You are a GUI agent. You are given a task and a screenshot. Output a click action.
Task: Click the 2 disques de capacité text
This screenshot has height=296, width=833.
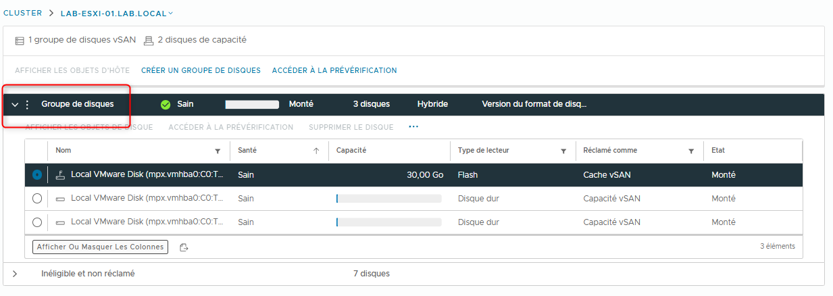coord(202,41)
